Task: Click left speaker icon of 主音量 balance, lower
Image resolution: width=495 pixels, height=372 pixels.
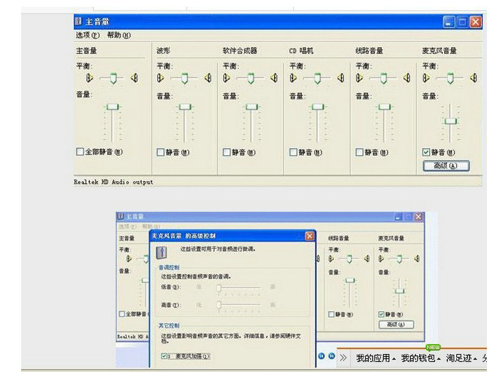Action: (129, 259)
